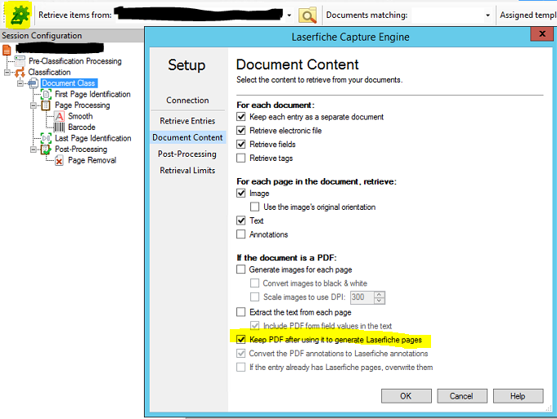Select the Smooth tree item
The width and height of the screenshot is (557, 419).
pyautogui.click(x=80, y=116)
